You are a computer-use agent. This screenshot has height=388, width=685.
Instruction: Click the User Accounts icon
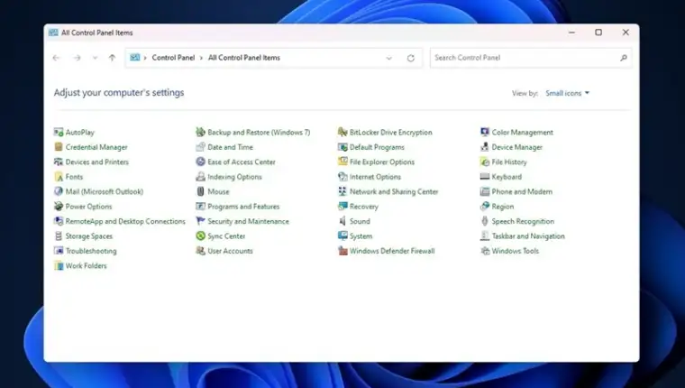pyautogui.click(x=200, y=251)
